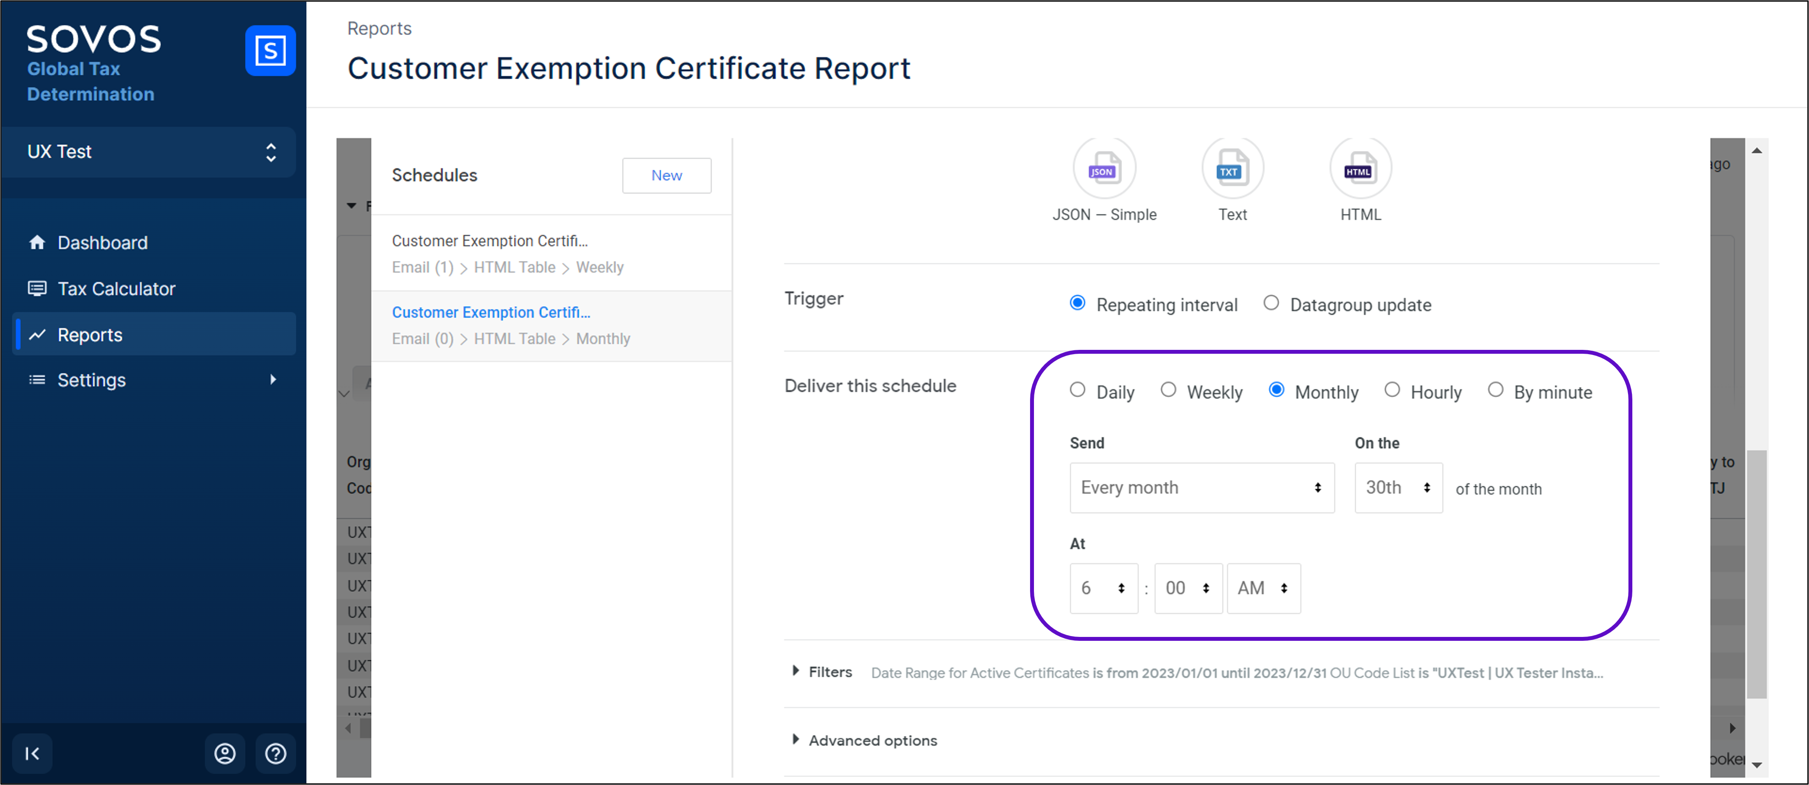Select the Hourly delivery radio button

tap(1392, 390)
